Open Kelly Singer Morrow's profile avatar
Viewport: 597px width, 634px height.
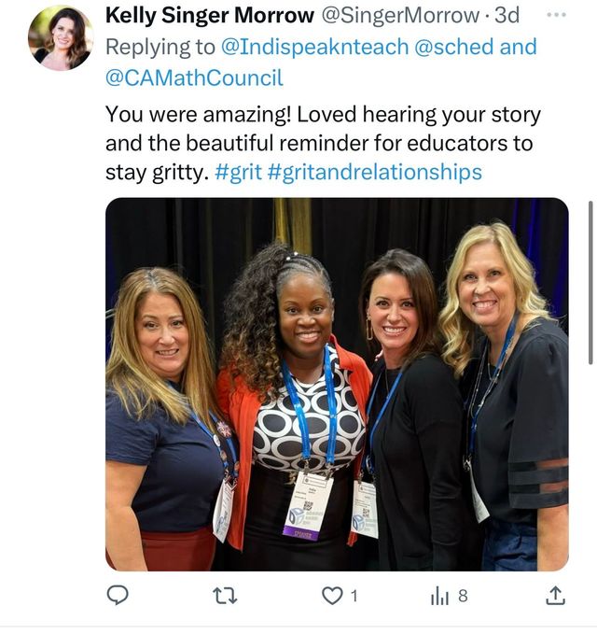(61, 38)
